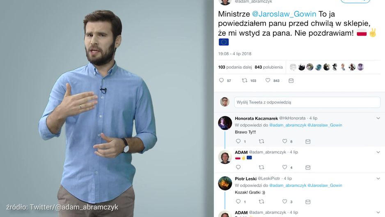Open dropdown chevron on Honorata Kaczmarek's reply
The image size is (385, 217).
pyautogui.click(x=378, y=118)
